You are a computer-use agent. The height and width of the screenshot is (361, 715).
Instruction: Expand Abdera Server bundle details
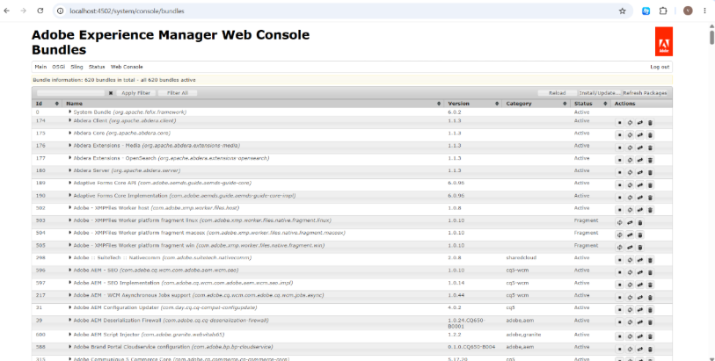pos(70,170)
